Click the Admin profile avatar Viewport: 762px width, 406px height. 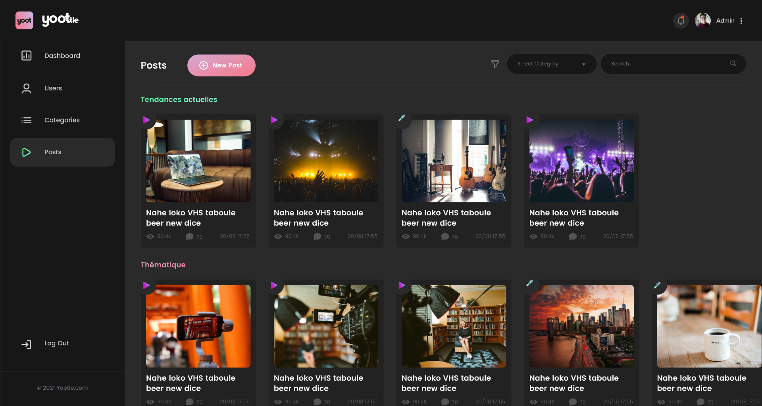pos(702,21)
